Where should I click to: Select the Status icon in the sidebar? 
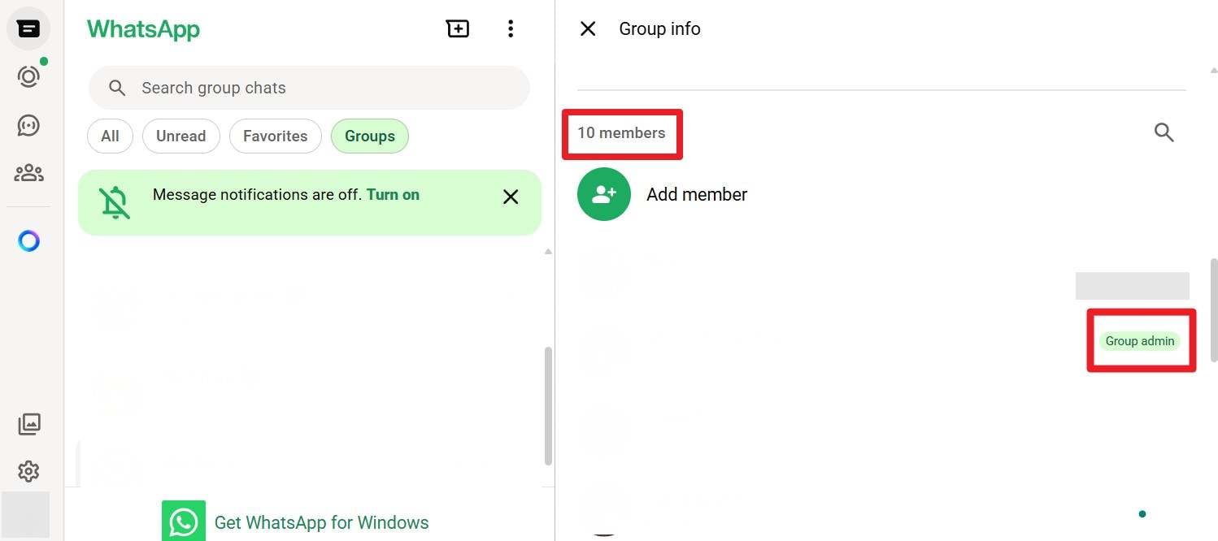pyautogui.click(x=28, y=76)
